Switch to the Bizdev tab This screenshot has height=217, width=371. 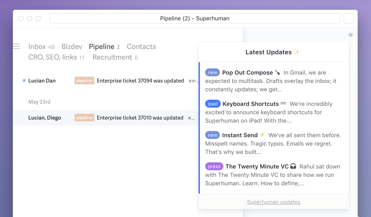point(72,47)
